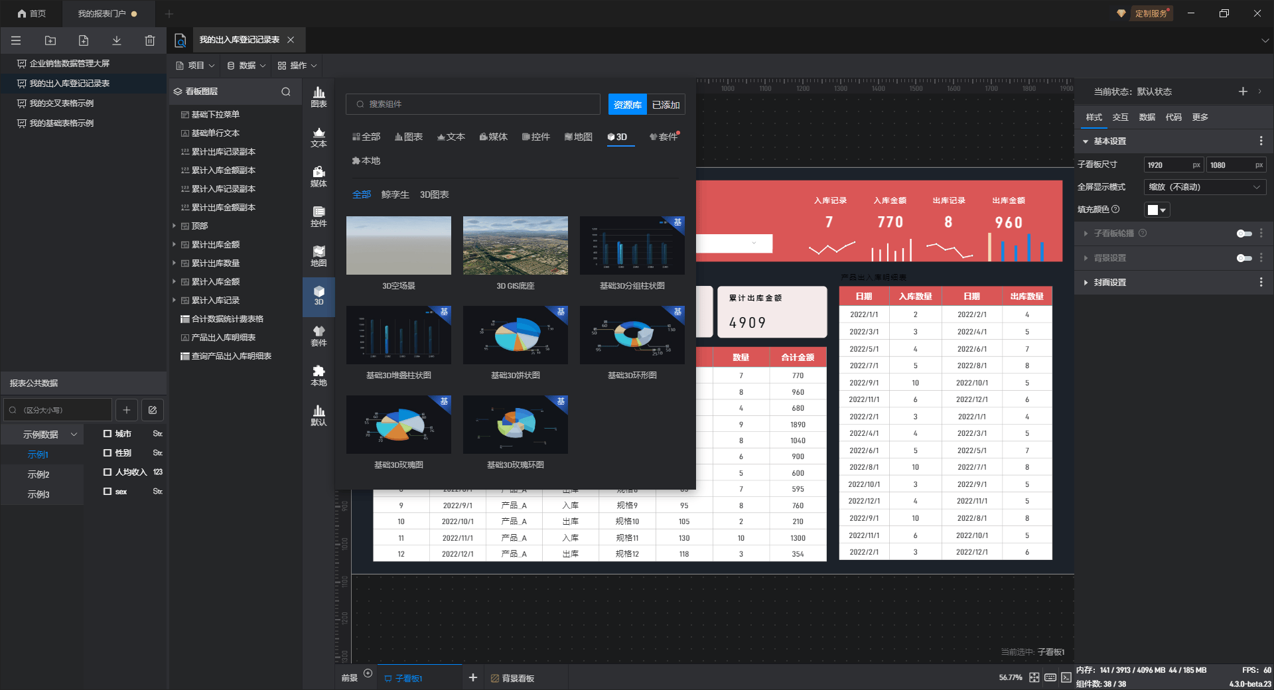Open the 媒体 media component category
The width and height of the screenshot is (1274, 690).
click(x=319, y=177)
